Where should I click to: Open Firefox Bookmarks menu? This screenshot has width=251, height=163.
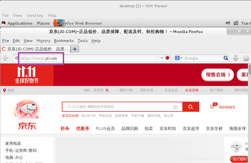coord(64,41)
